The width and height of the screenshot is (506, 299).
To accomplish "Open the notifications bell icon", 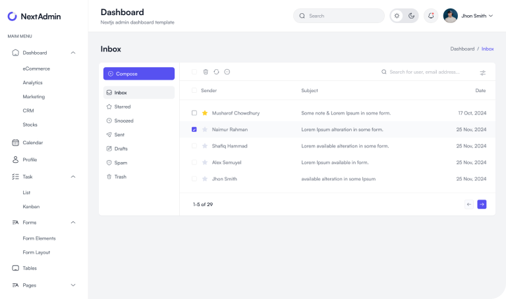I will click(x=431, y=16).
